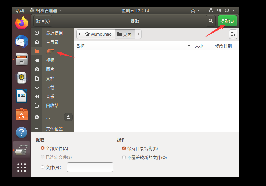Click the 取消(C) cancel button
This screenshot has width=266, height=186.
(43, 21)
